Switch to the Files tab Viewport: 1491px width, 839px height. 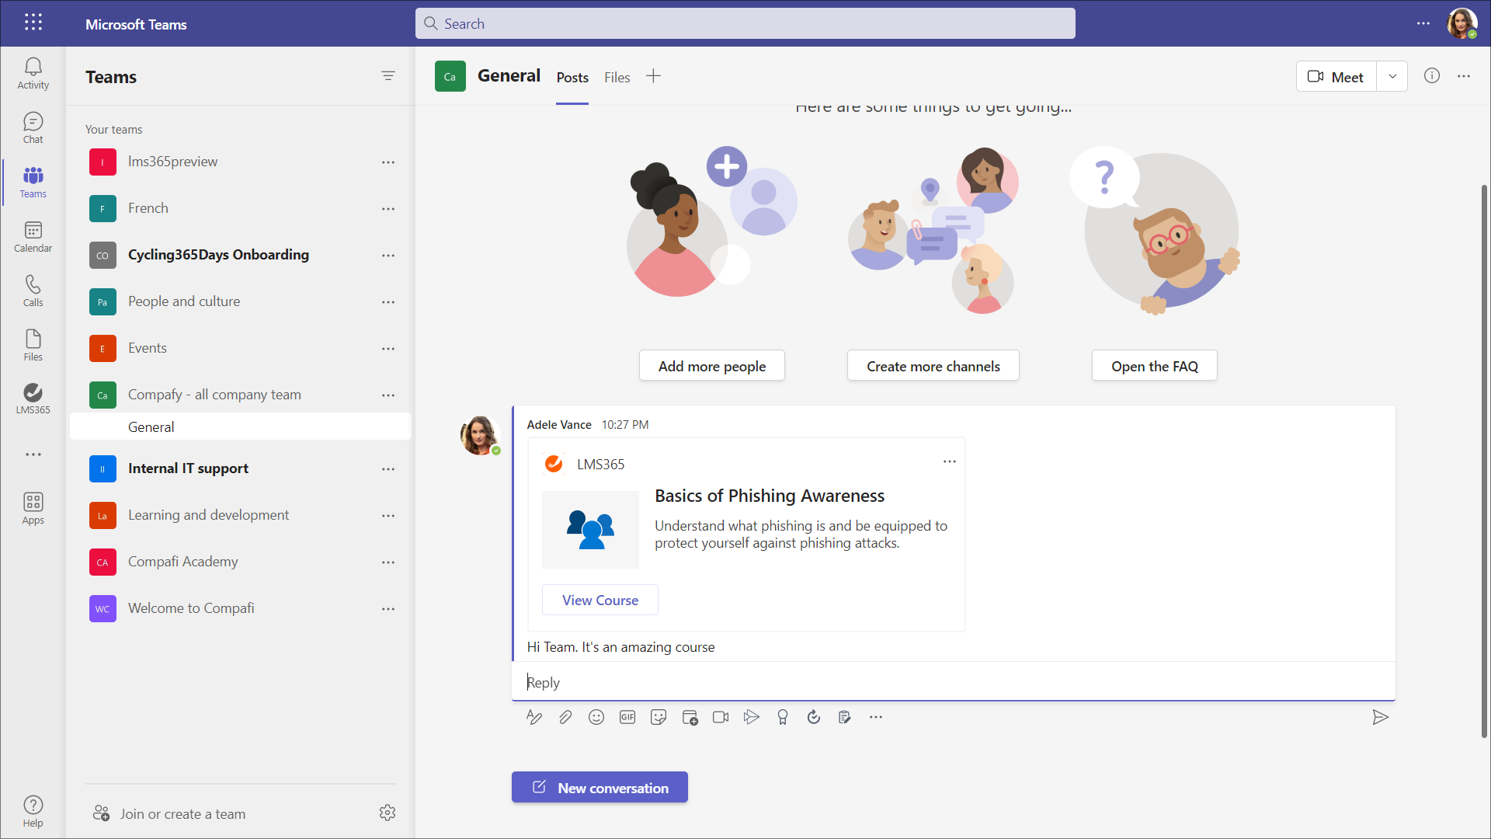[x=617, y=77]
